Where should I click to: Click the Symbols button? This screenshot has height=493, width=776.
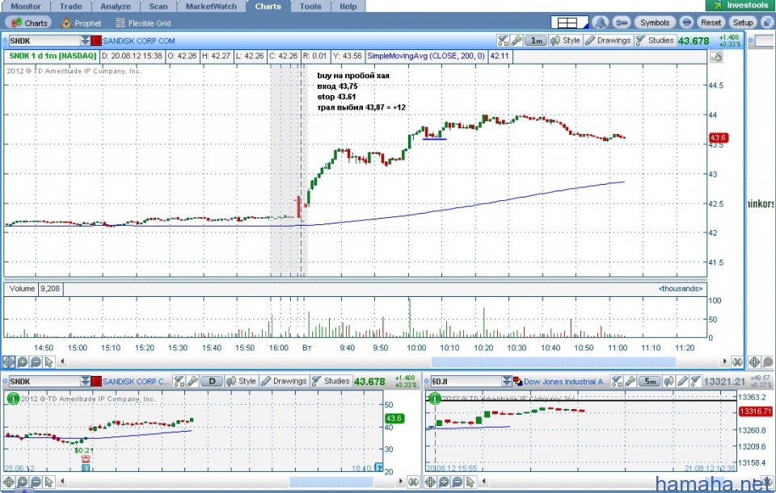click(x=654, y=23)
